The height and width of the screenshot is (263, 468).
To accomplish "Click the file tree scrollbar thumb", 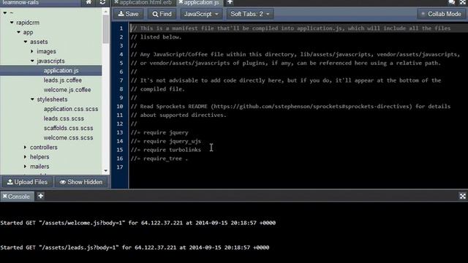I will click(106, 29).
